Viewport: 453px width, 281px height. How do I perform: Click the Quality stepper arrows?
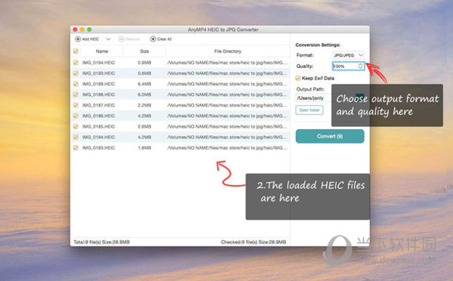click(360, 66)
